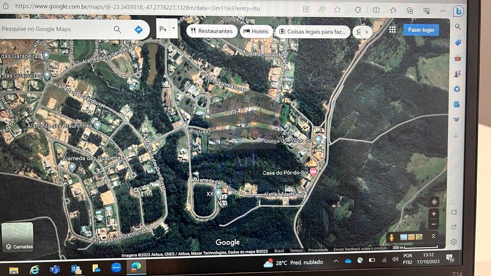Open the Edge favorites list
Viewport: 491px width, 276px height.
tap(393, 10)
